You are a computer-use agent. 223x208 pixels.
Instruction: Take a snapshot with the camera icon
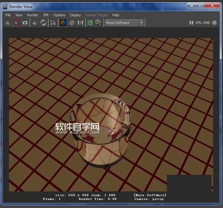tap(25, 23)
